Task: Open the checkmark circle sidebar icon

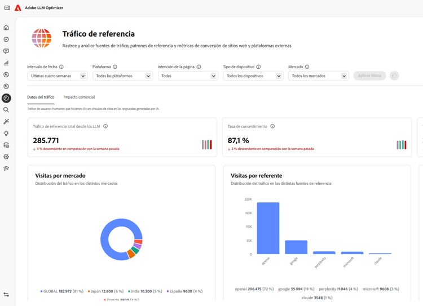Action: [6, 39]
